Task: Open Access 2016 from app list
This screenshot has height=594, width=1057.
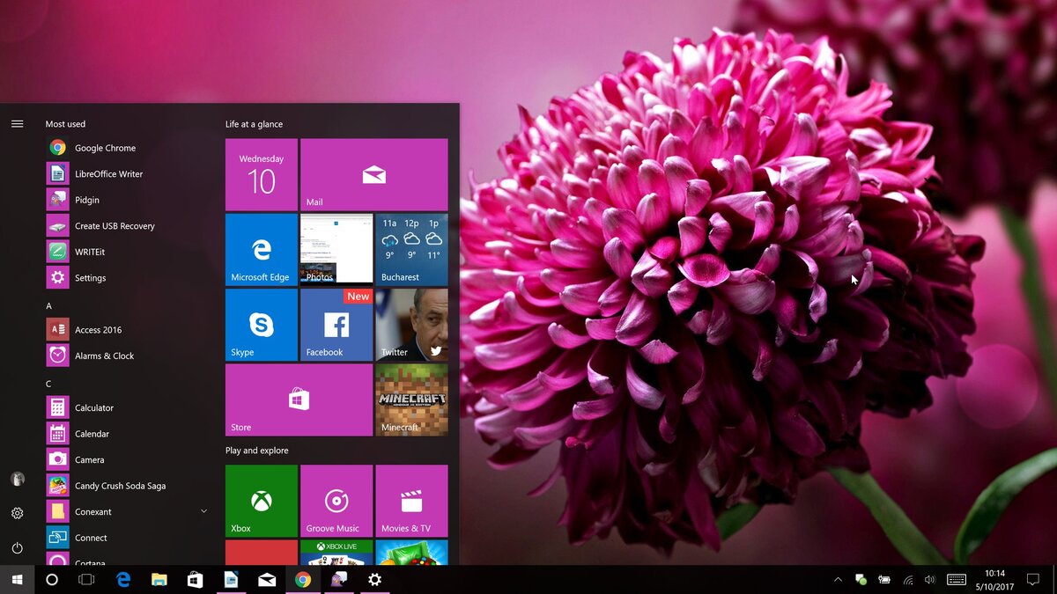Action: [x=128, y=330]
